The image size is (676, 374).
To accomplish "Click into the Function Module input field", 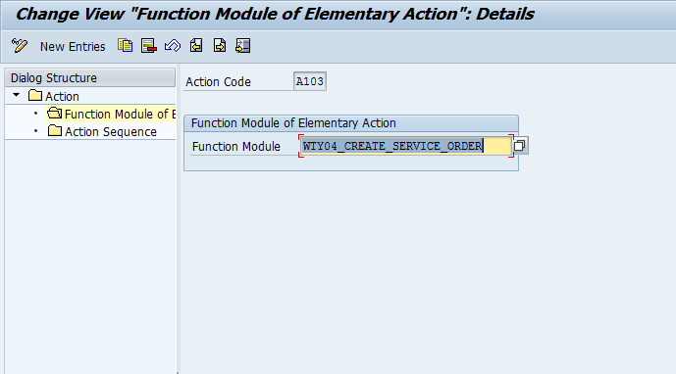I will pos(406,146).
